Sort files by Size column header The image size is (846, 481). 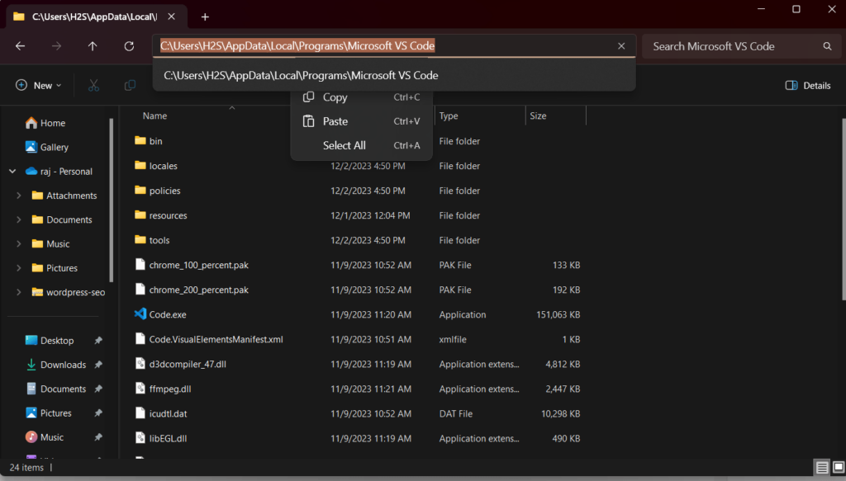[x=539, y=116]
